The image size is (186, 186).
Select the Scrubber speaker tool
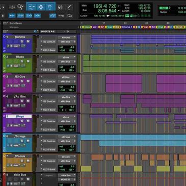(x=60, y=7)
